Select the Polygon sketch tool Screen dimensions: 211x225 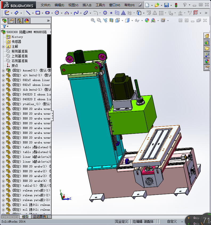105,13
